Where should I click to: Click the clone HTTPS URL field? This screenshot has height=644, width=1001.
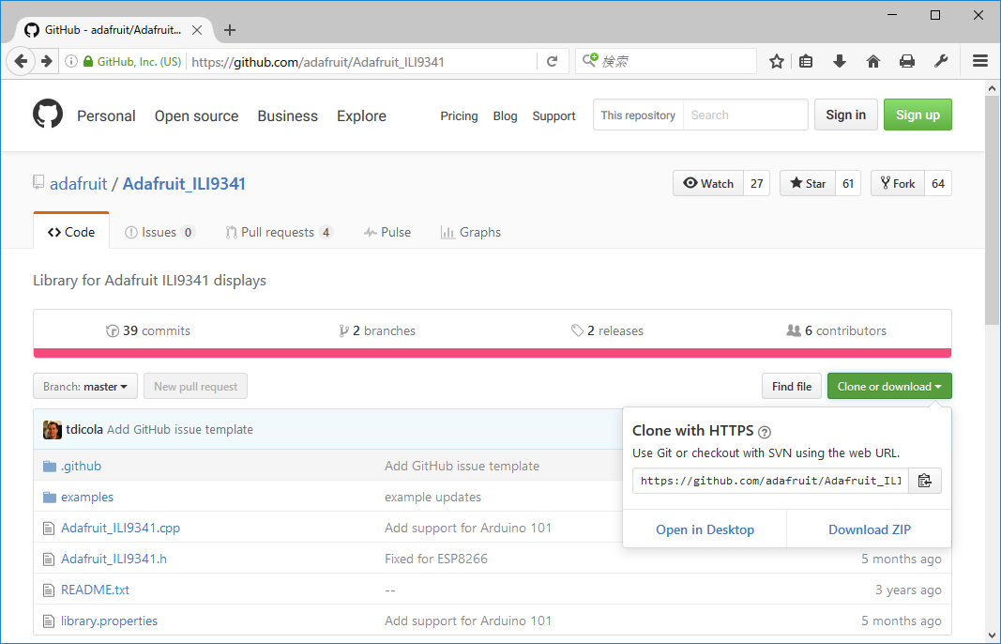770,481
